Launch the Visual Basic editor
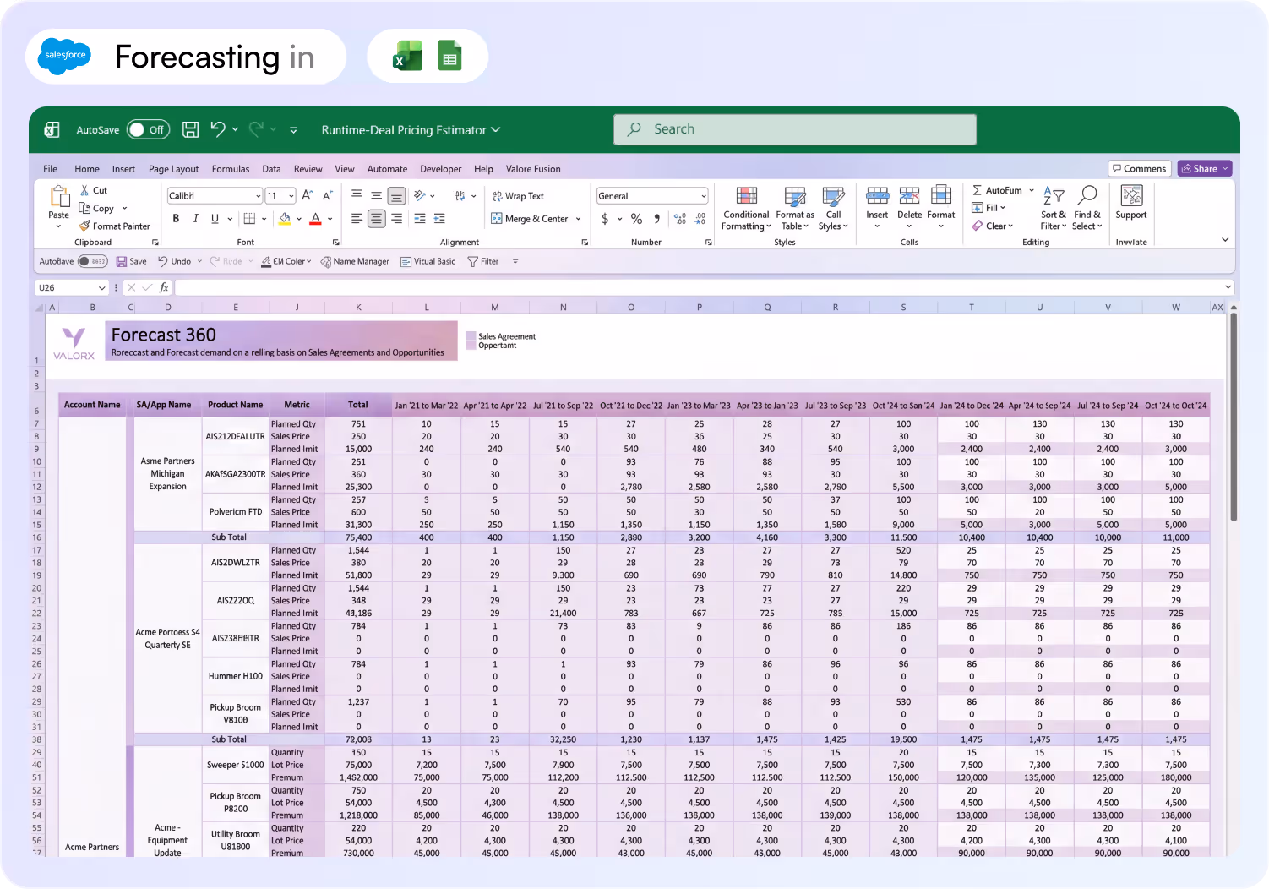The image size is (1269, 889). pos(428,261)
